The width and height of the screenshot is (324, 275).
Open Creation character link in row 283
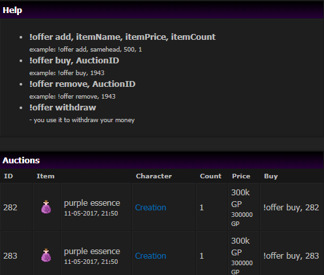151,256
